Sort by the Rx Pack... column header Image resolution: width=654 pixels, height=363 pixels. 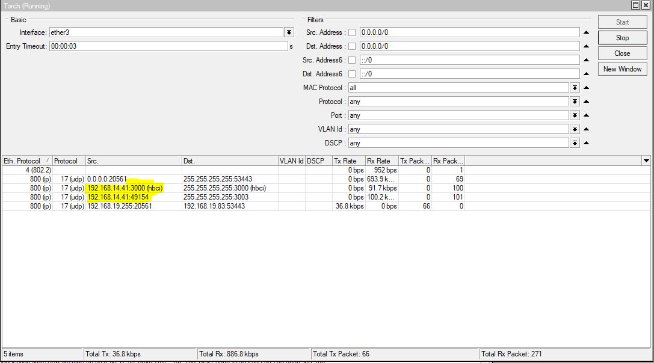448,161
